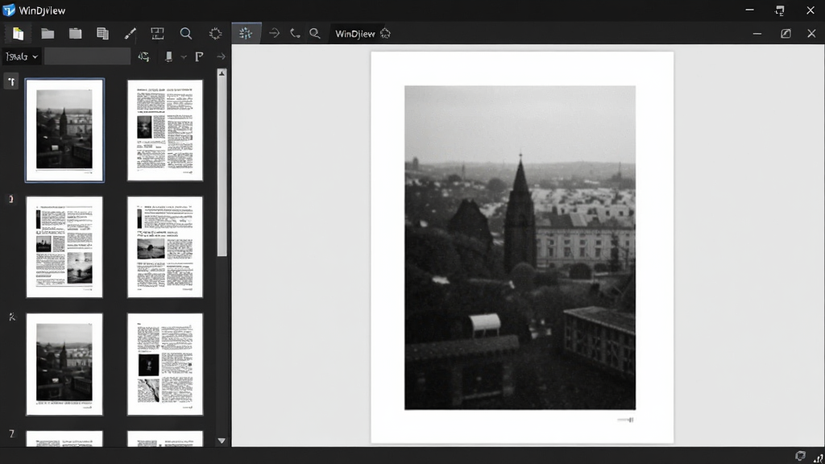Click the bookmark stamp icon
The width and height of the screenshot is (825, 464).
point(168,56)
